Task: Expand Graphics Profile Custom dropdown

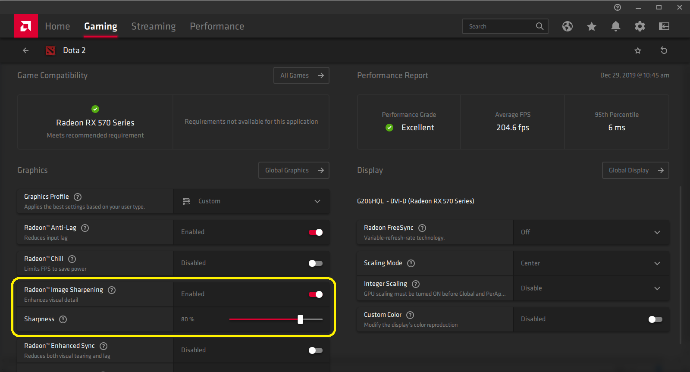Action: click(x=251, y=201)
